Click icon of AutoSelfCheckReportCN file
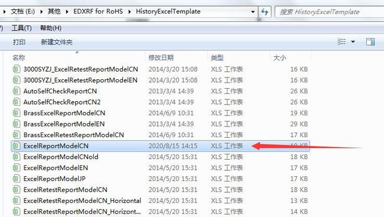This screenshot has width=384, height=217. 16,91
